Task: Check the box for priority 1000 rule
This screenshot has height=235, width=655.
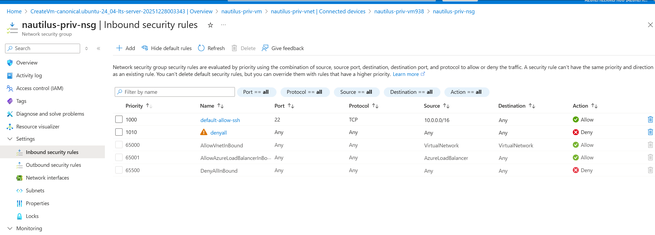Action: [x=119, y=119]
